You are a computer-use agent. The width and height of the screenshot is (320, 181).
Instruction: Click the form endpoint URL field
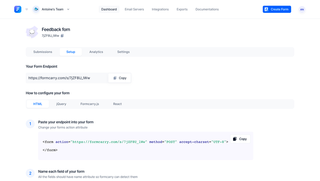67,78
